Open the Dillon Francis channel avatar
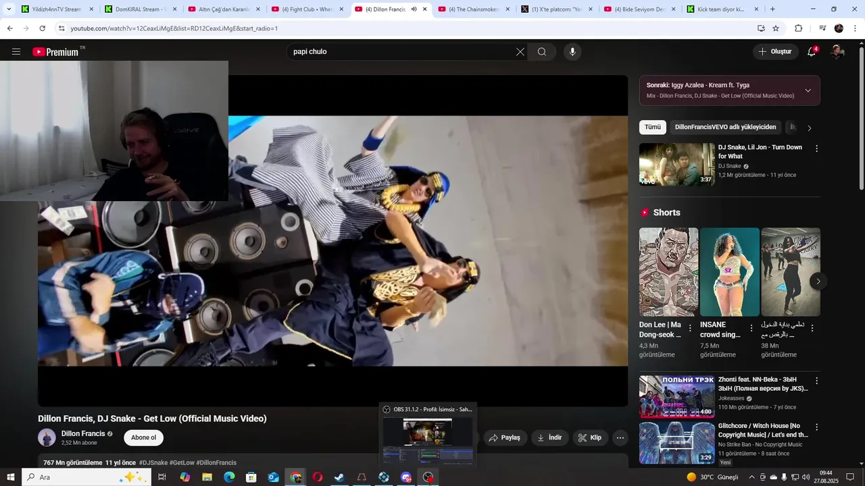 point(47,437)
